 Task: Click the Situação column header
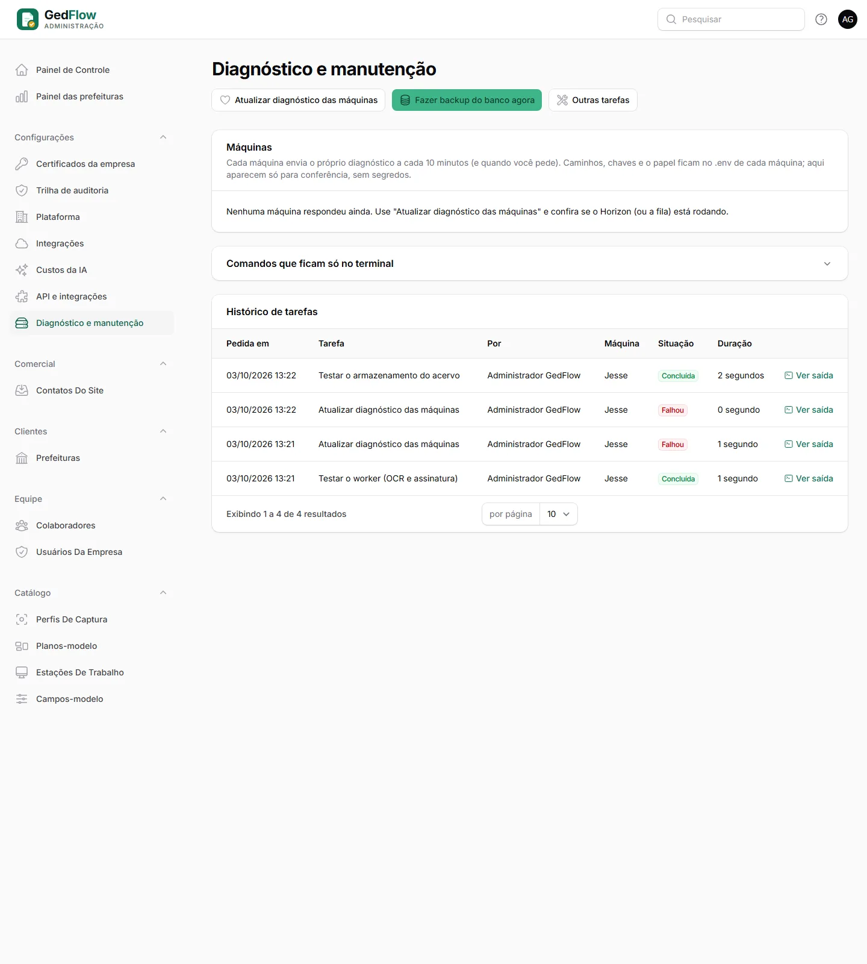pos(676,343)
